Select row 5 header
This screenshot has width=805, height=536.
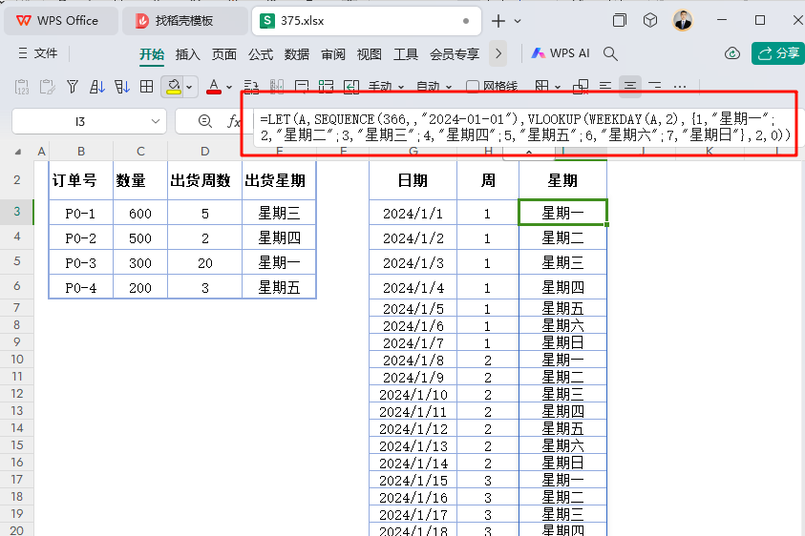pos(17,261)
